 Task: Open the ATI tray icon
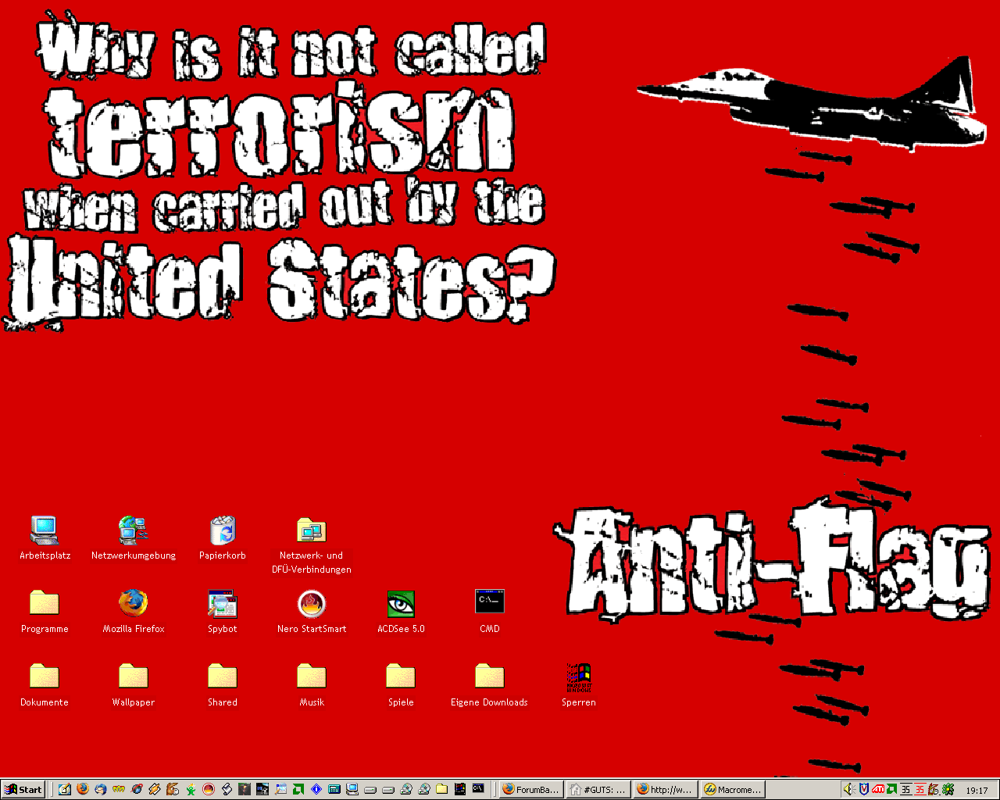point(877,789)
